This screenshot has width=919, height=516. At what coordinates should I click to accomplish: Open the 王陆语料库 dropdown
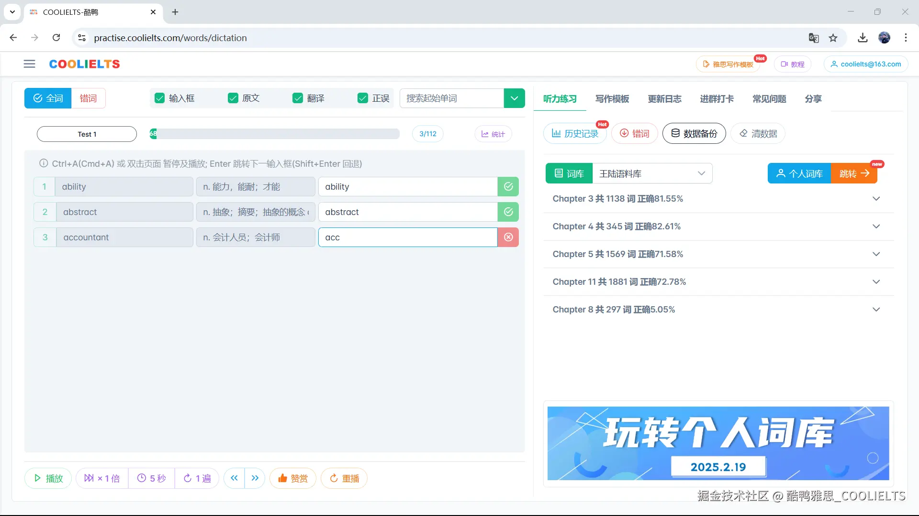click(x=652, y=173)
